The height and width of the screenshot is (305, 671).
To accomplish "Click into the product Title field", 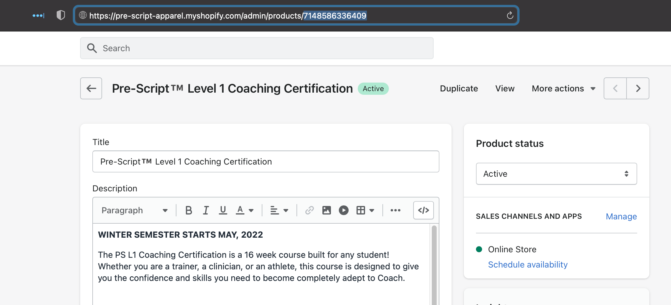I will pos(265,161).
